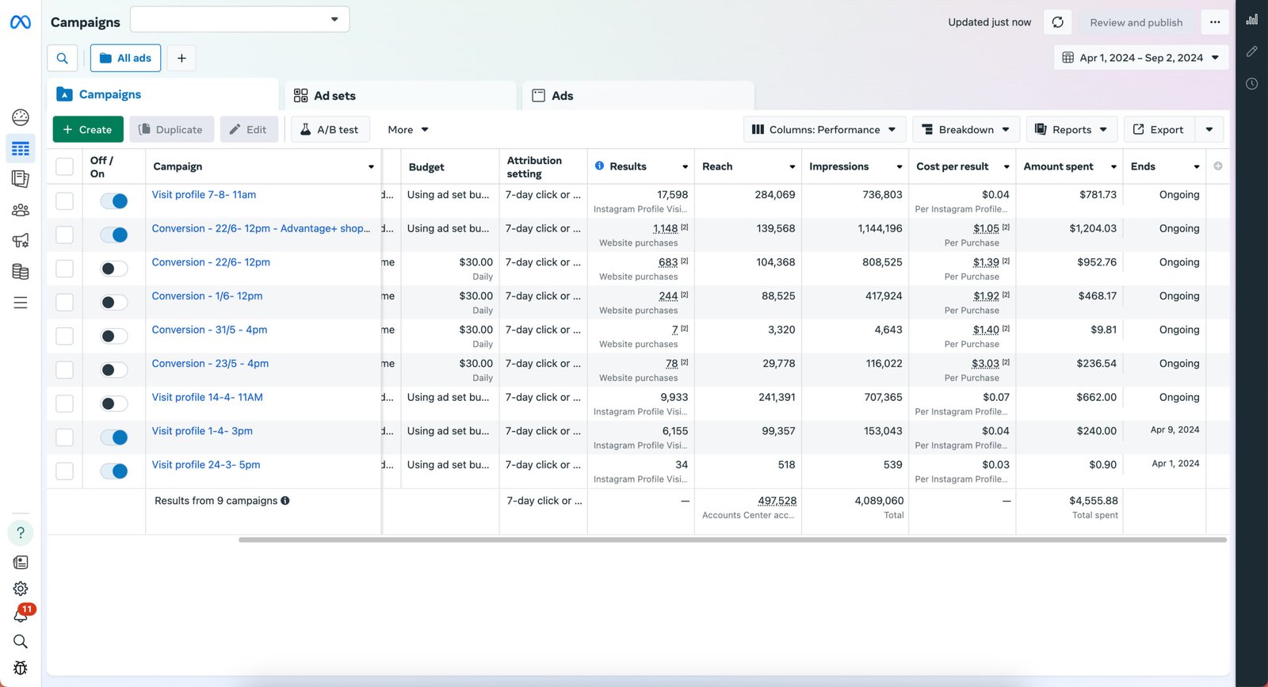Turn off Visit profile 7-8- 11am campaign
This screenshot has height=687, width=1268.
pos(114,201)
